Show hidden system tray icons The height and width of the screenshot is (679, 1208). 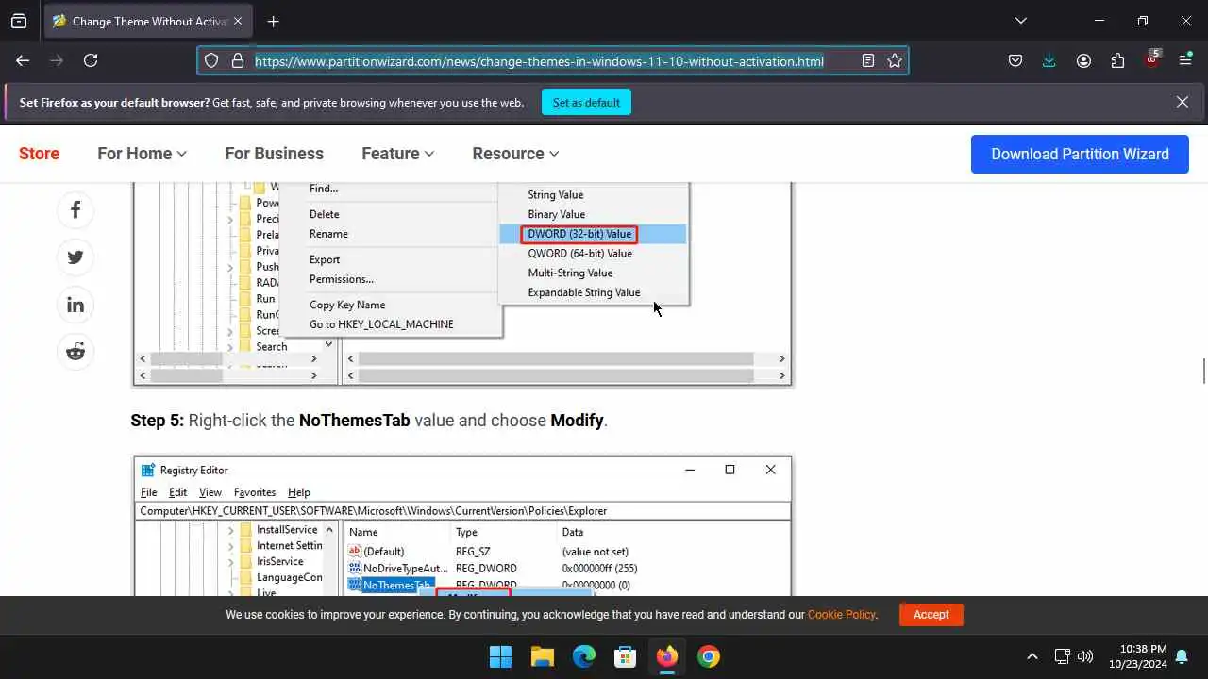click(x=1032, y=656)
